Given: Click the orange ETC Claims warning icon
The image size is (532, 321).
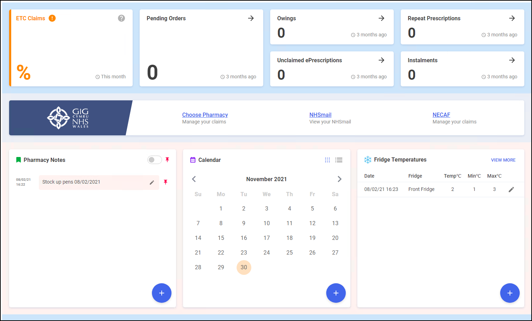Looking at the screenshot, I should [x=52, y=18].
